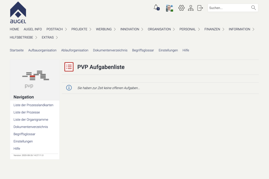
Task: Open the notifications bell icon
Action: click(156, 7)
